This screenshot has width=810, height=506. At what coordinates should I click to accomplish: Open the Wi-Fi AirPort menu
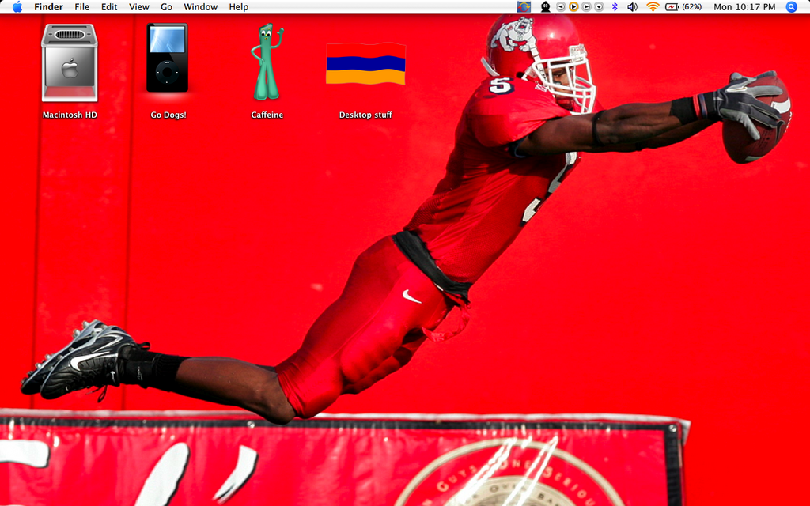(653, 6)
